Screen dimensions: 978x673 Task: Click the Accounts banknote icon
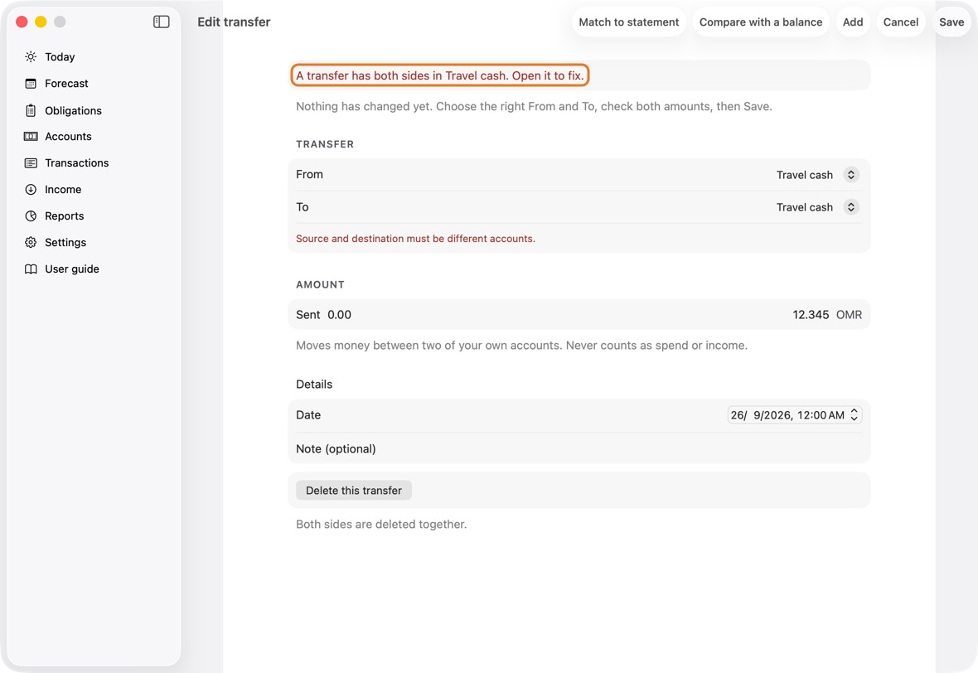click(31, 137)
